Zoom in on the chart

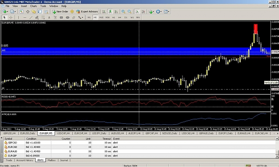[x=123, y=12]
